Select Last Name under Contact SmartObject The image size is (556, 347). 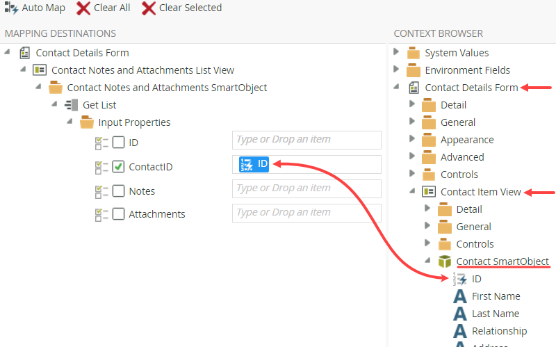tap(495, 314)
